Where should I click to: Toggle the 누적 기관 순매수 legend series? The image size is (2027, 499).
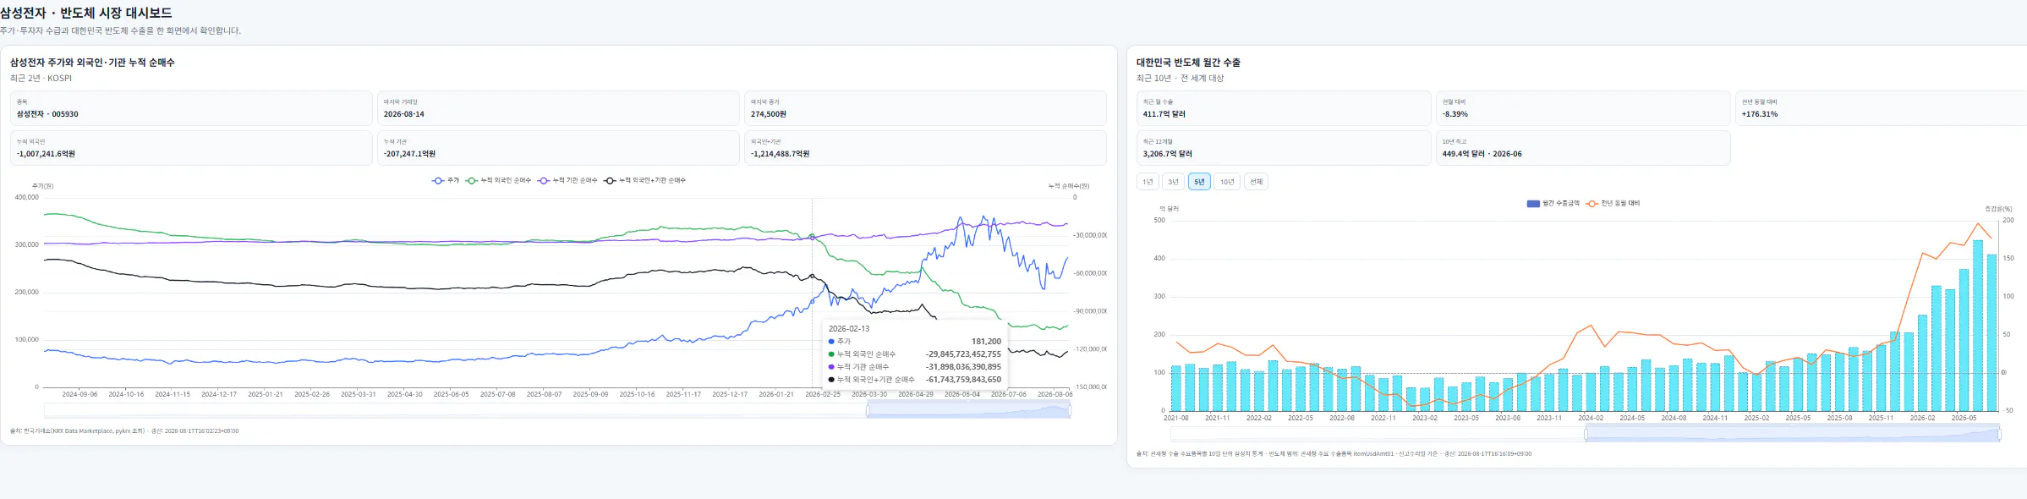[x=567, y=180]
